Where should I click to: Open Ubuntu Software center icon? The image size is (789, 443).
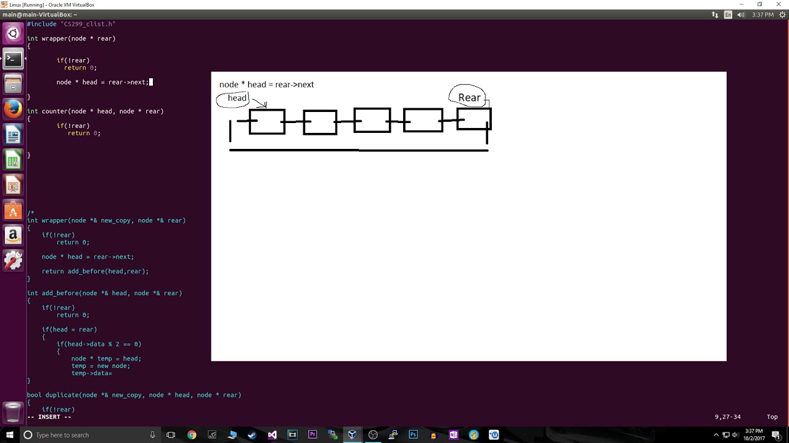click(13, 210)
